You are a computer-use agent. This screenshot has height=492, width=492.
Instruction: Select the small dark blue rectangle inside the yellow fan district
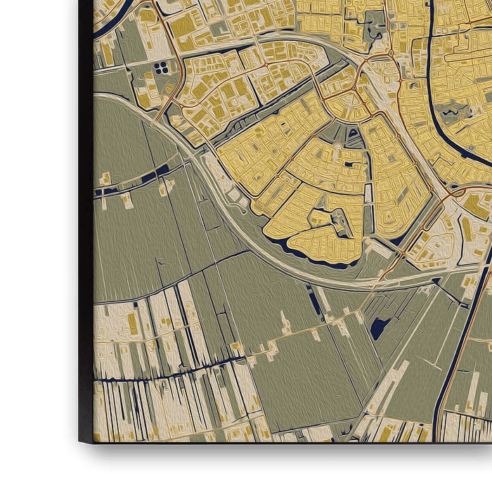pos(349,164)
